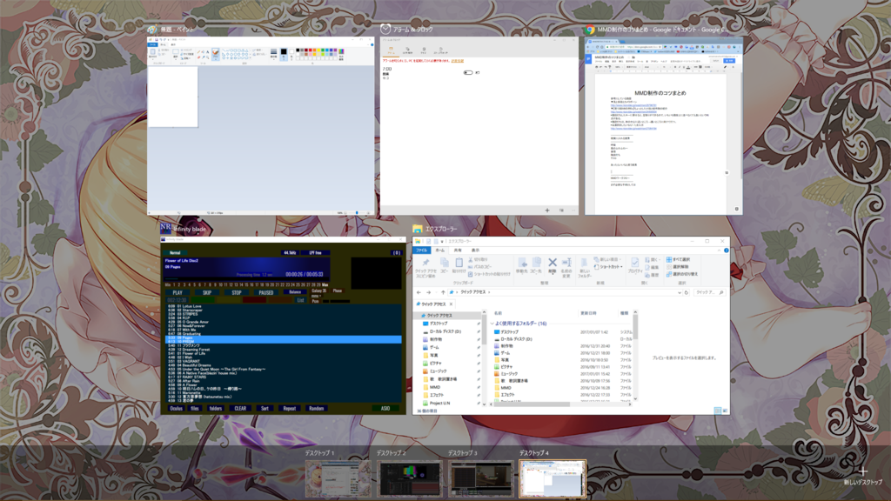
Task: Switch to Share tab in Explorer
Action: pyautogui.click(x=458, y=250)
